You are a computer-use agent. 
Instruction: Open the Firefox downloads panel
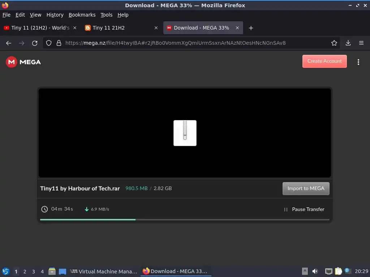click(348, 43)
